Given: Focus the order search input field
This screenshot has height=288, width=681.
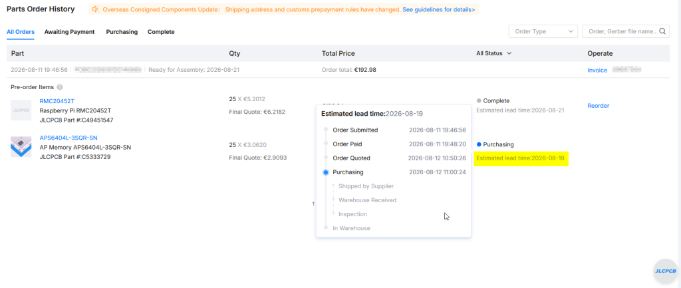Looking at the screenshot, I should pyautogui.click(x=625, y=31).
